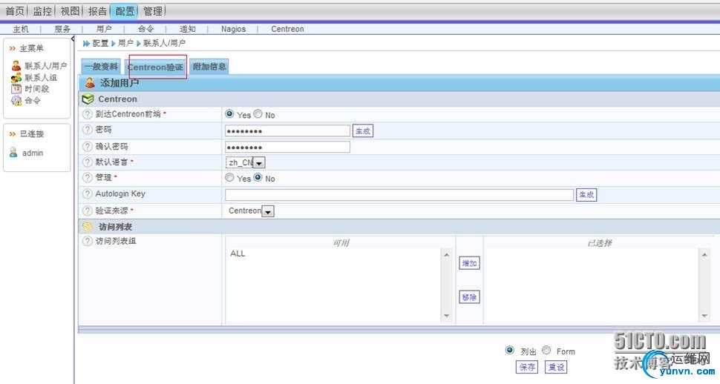The height and width of the screenshot is (384, 720).
Task: Click down arrow of 可用 list scrollbar
Action: [446, 316]
